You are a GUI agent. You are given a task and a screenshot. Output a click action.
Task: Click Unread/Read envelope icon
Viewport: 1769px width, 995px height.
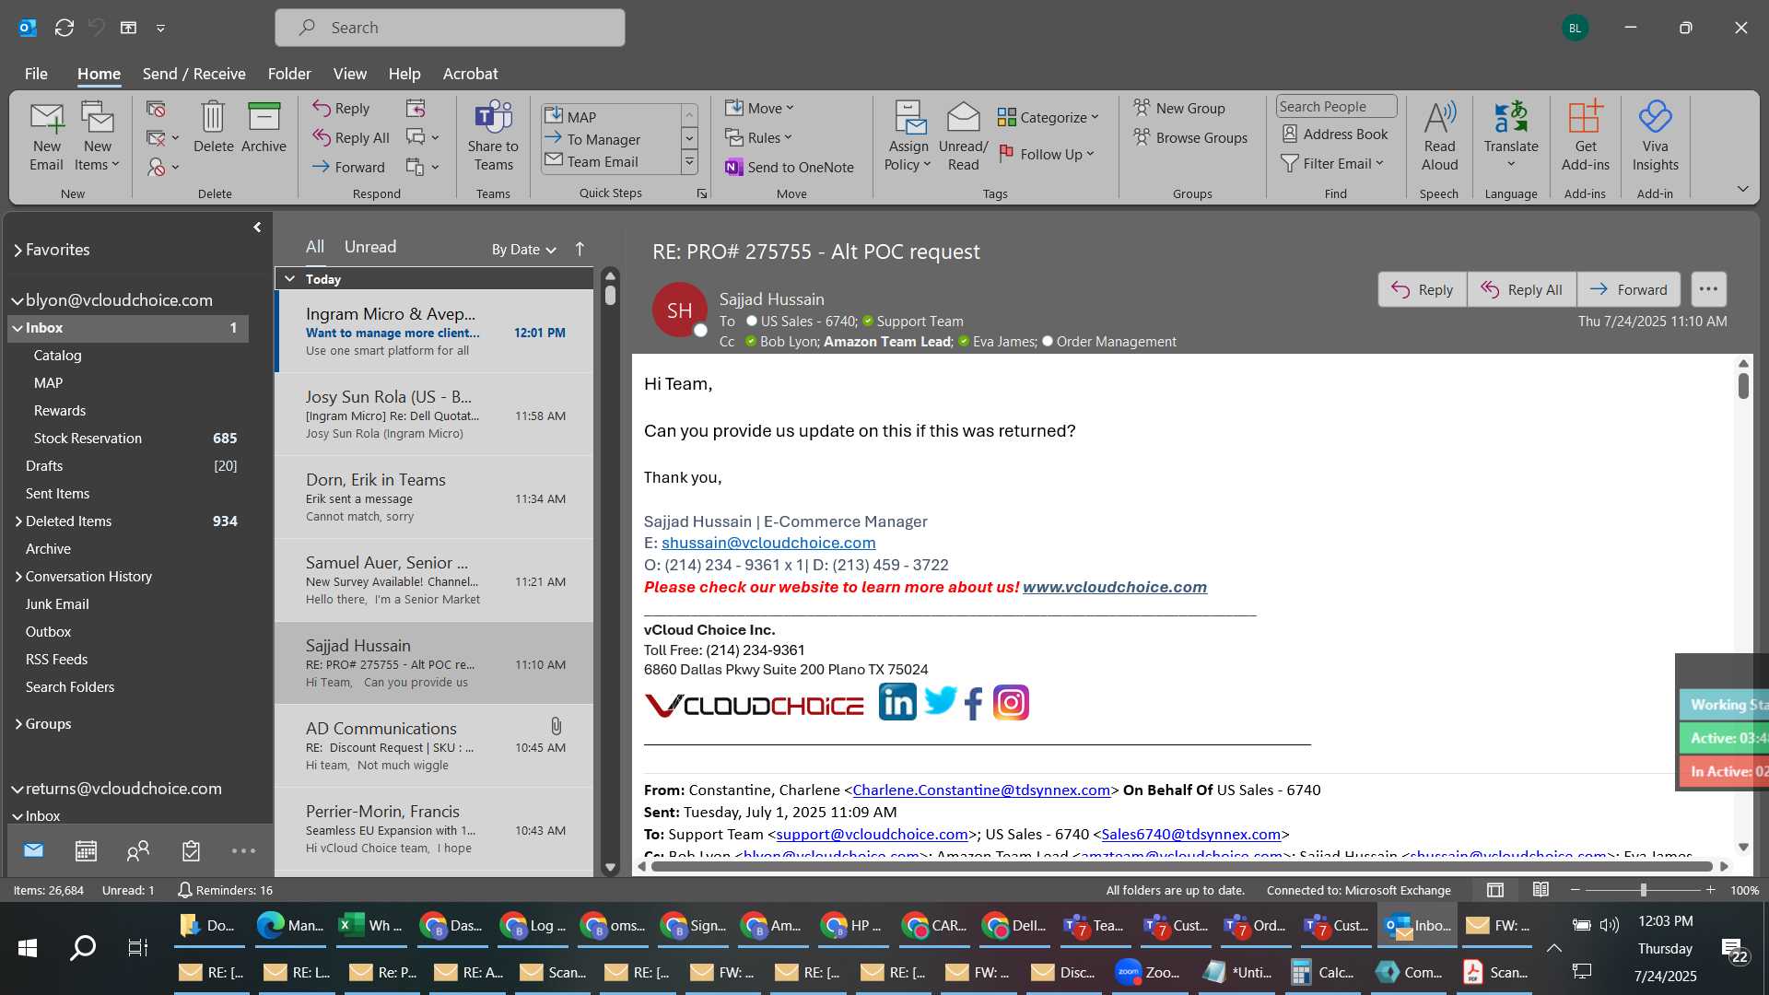963,136
